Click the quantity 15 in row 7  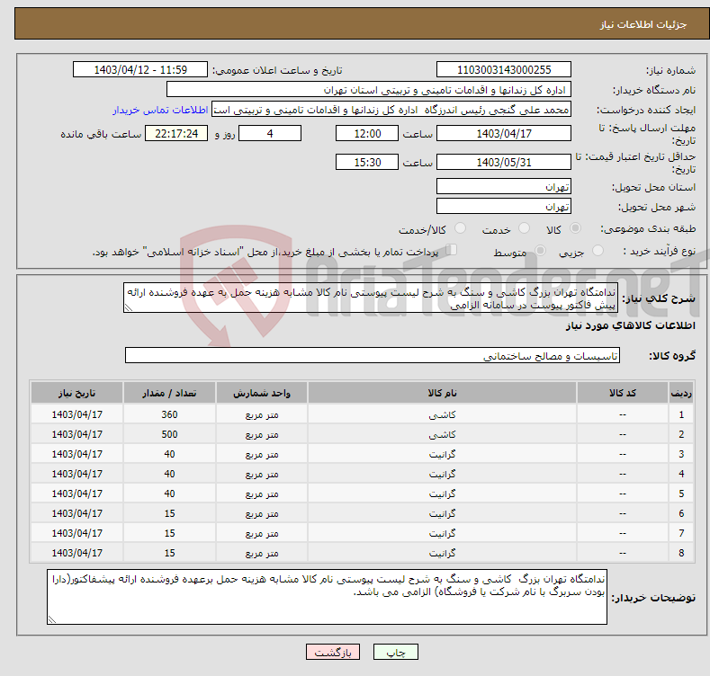pos(169,533)
